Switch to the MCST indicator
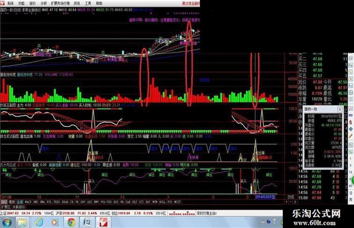 click(x=178, y=202)
